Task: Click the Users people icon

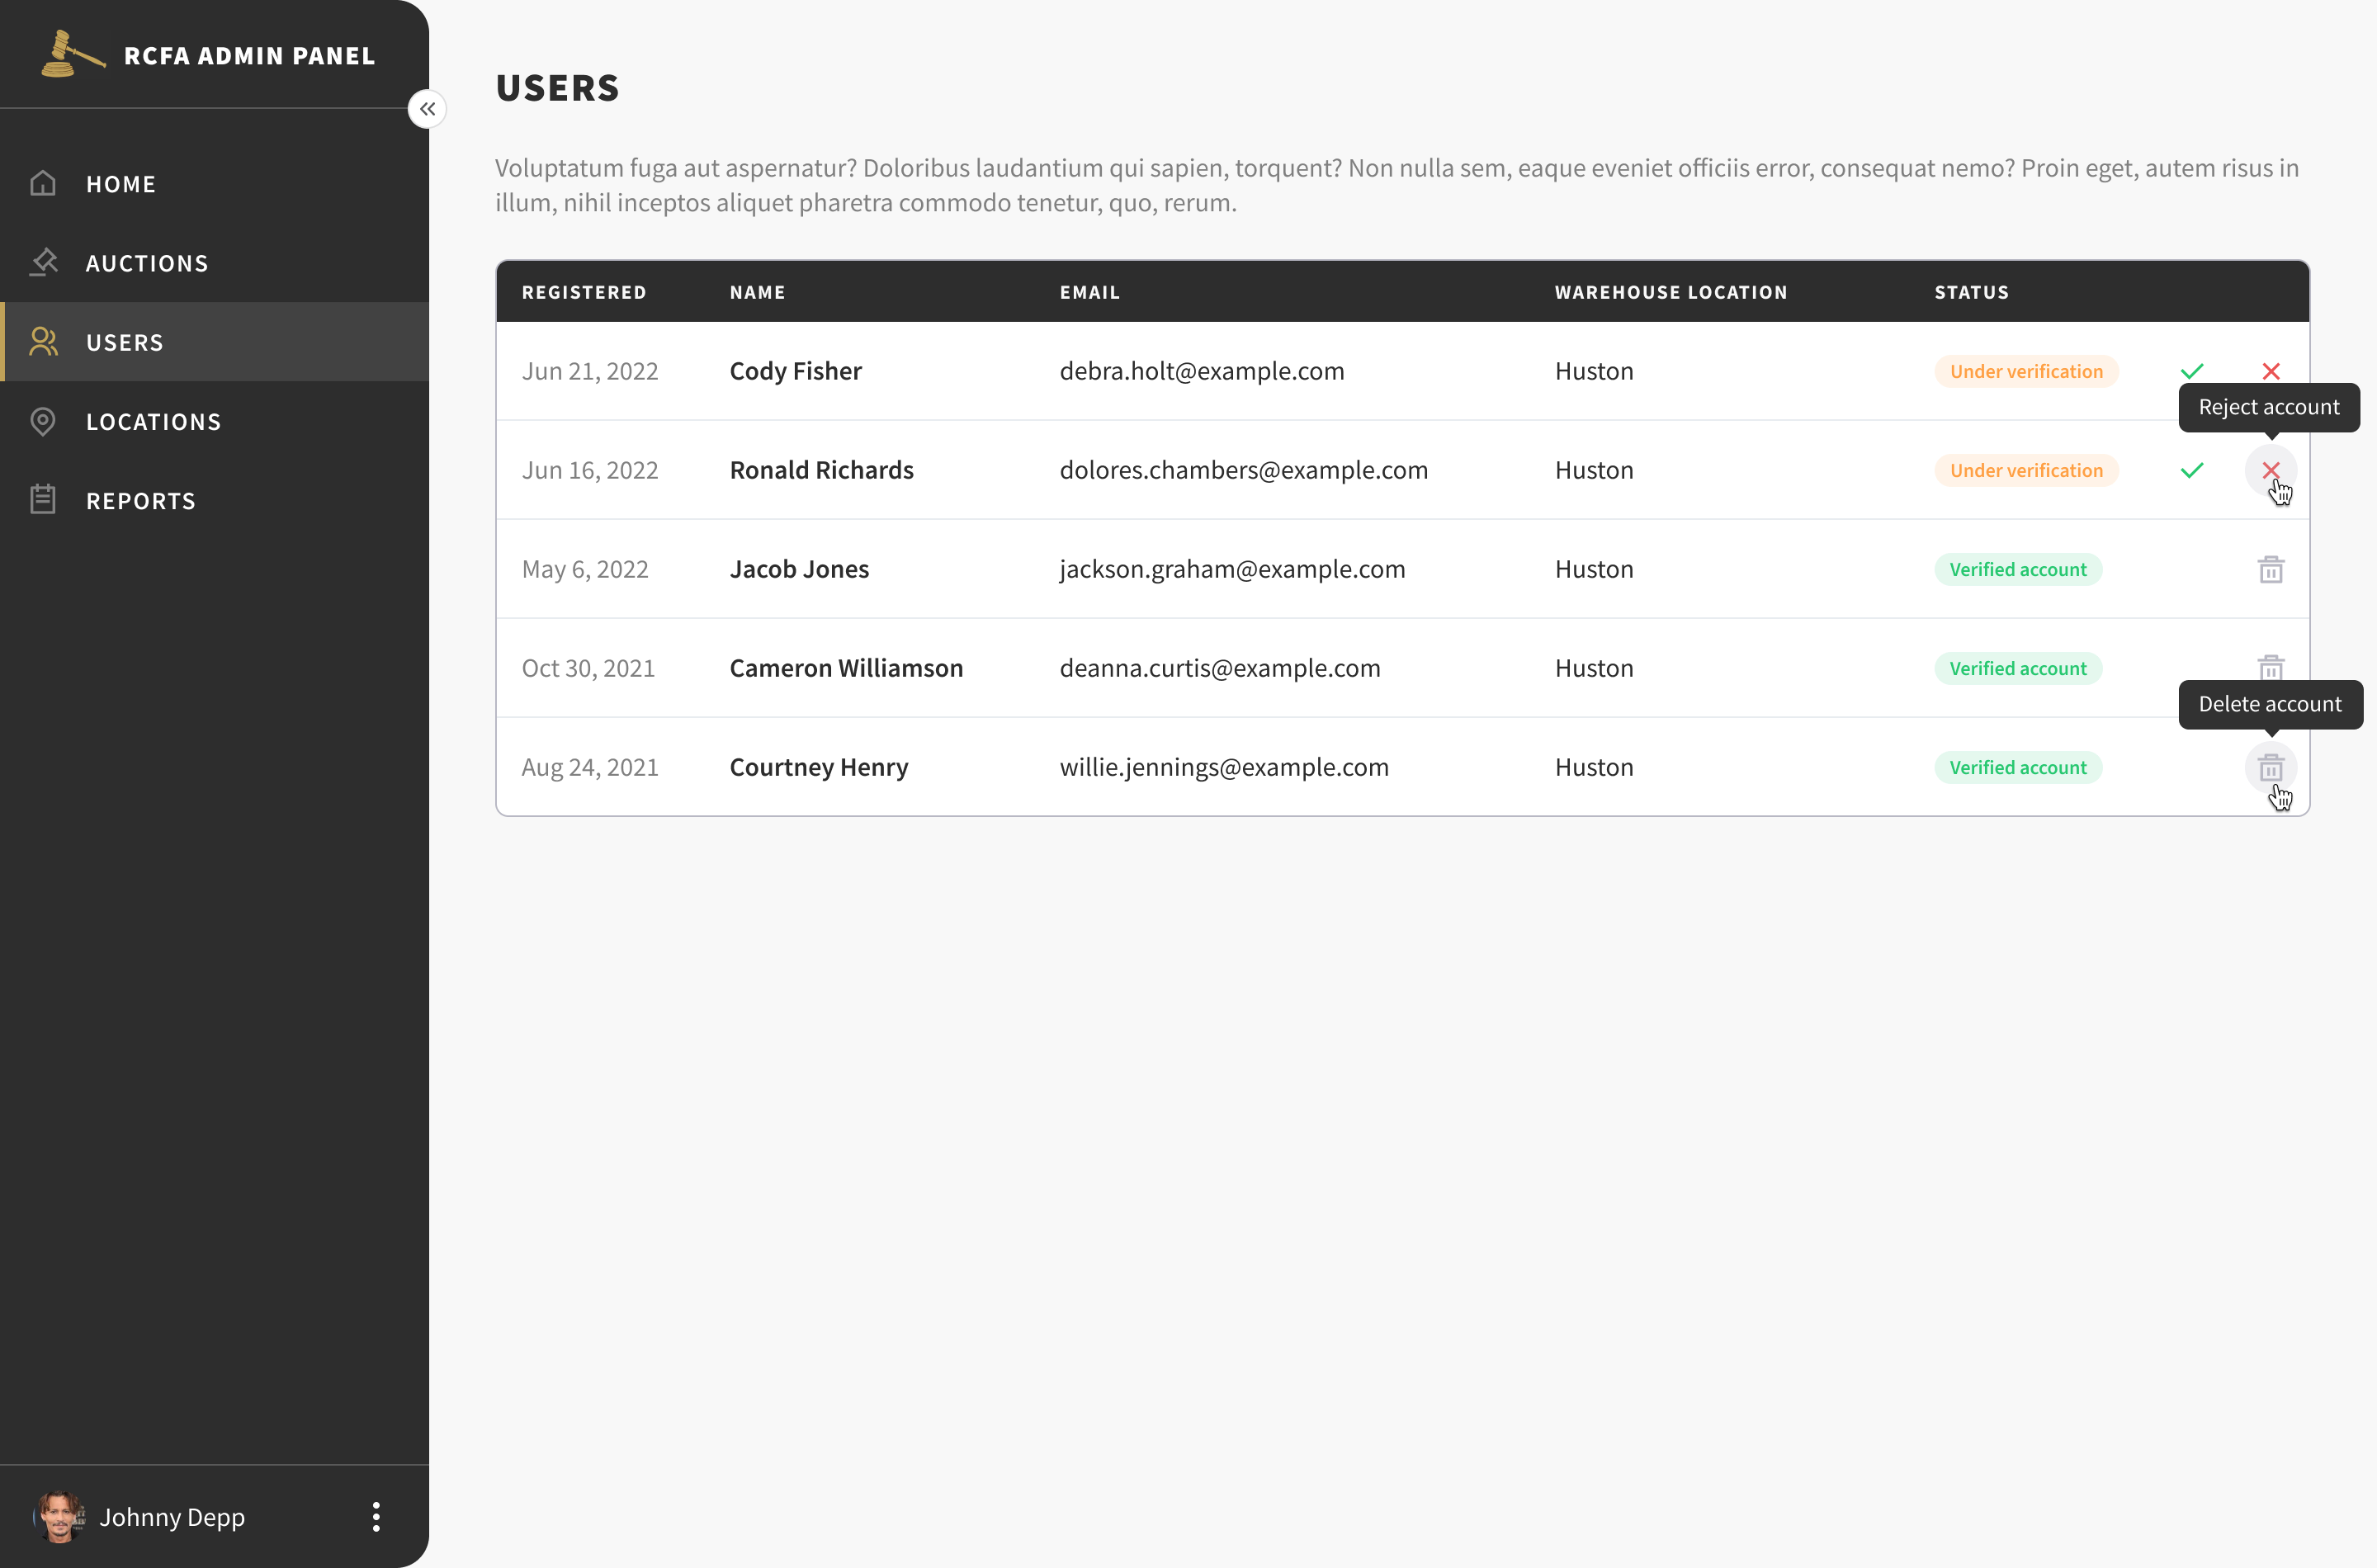Action: 43,342
